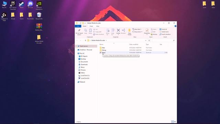Open the address bar history dropdown
Viewport: 220px width, 124px height.
click(146, 41)
